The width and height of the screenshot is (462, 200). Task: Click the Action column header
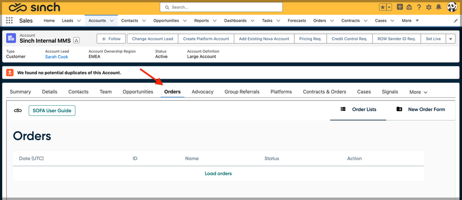354,158
